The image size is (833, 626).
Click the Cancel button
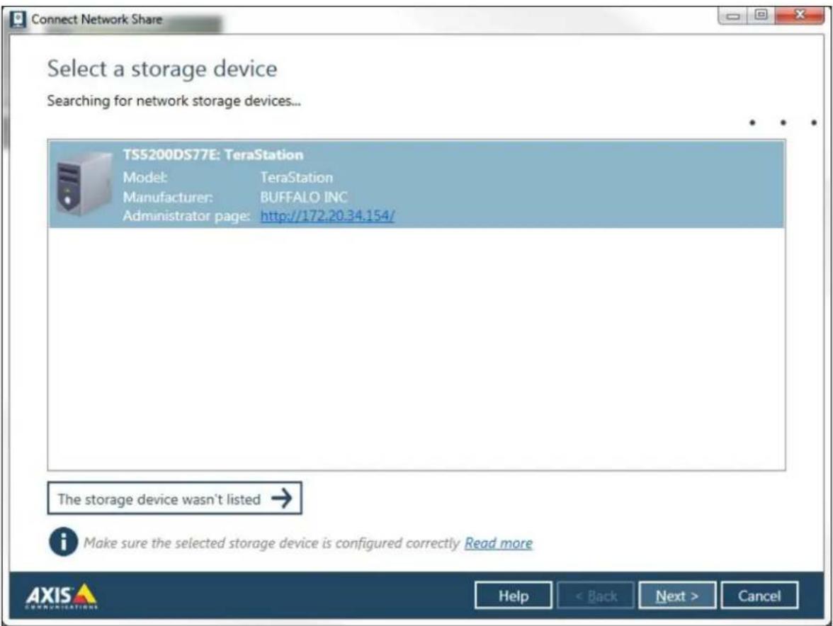(x=759, y=596)
